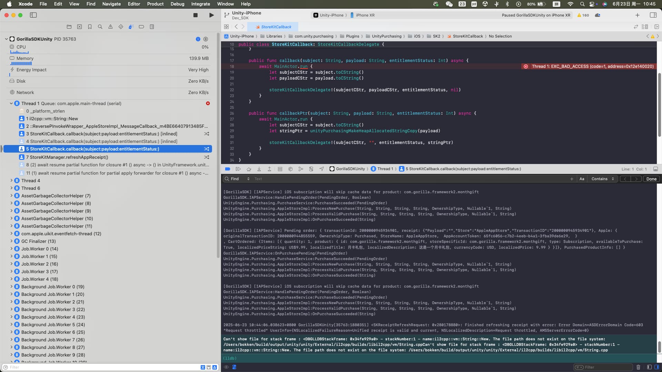This screenshot has width=662, height=372.
Task: Step over in the debug bar
Action: (x=249, y=169)
